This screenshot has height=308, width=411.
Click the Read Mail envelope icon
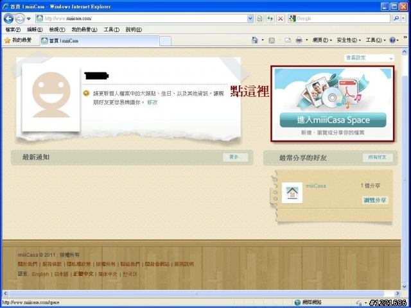click(x=288, y=40)
